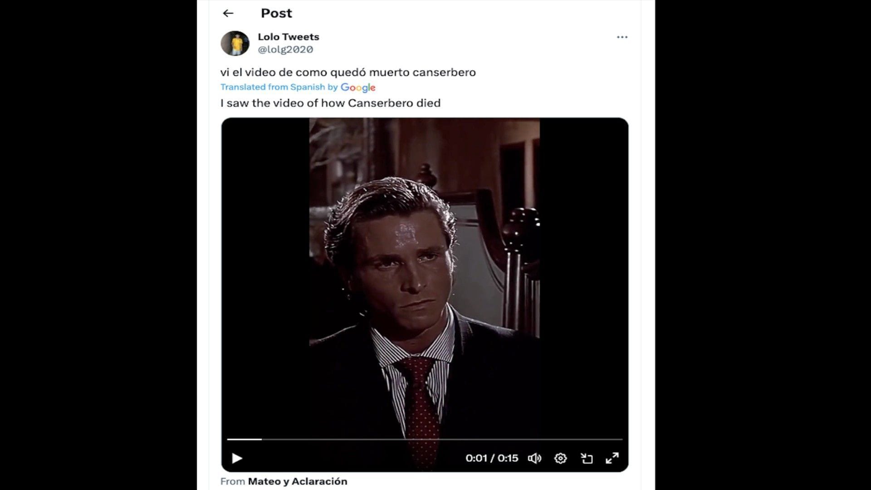Click the playhead end of the played progress
The height and width of the screenshot is (490, 871).
coord(262,439)
